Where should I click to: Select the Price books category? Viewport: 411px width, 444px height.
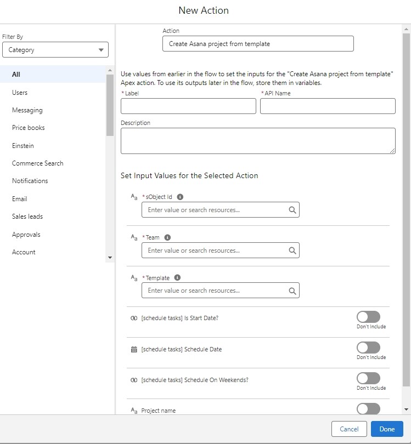[x=53, y=128]
